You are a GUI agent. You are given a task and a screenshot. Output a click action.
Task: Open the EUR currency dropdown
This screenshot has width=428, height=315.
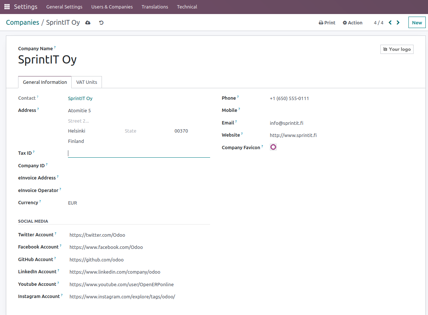click(x=138, y=203)
